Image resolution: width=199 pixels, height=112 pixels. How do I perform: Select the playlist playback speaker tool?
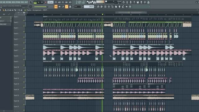coord(21,10)
